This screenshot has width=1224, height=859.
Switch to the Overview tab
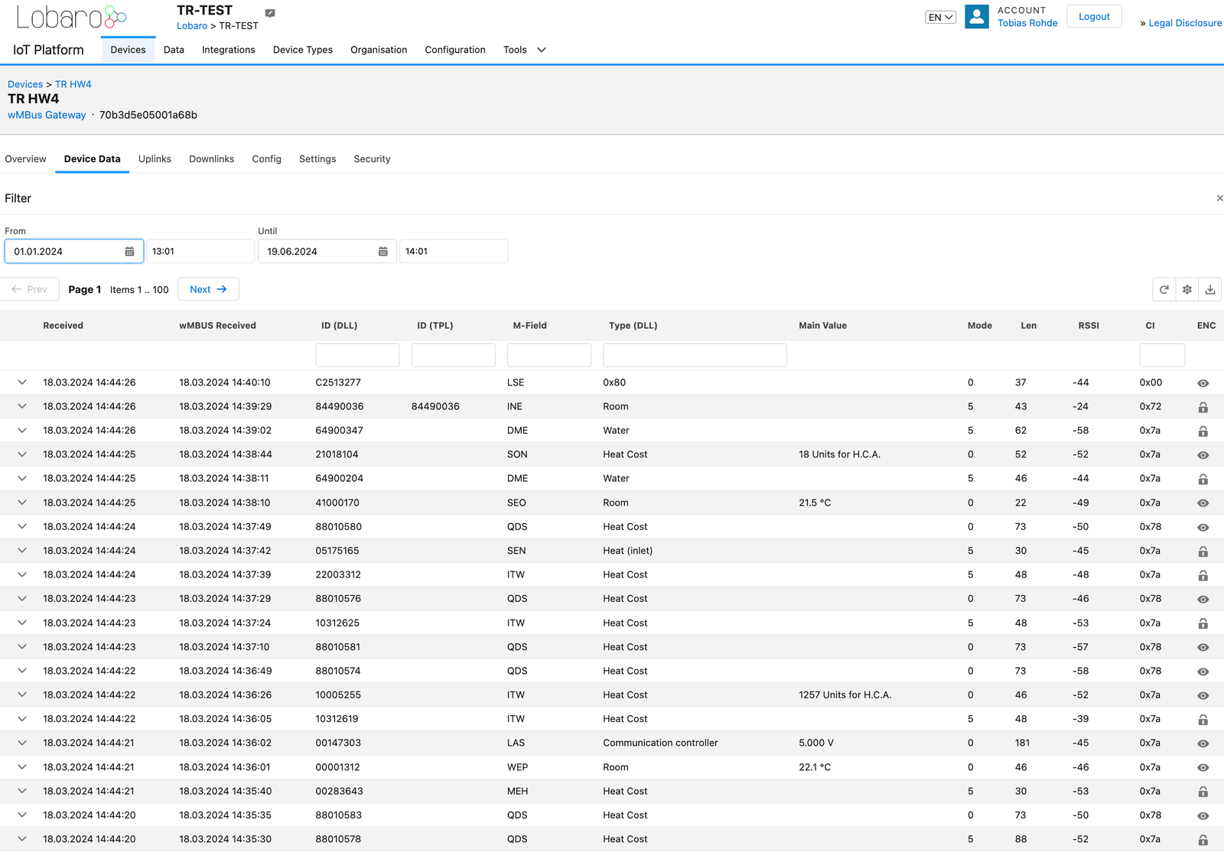[25, 159]
